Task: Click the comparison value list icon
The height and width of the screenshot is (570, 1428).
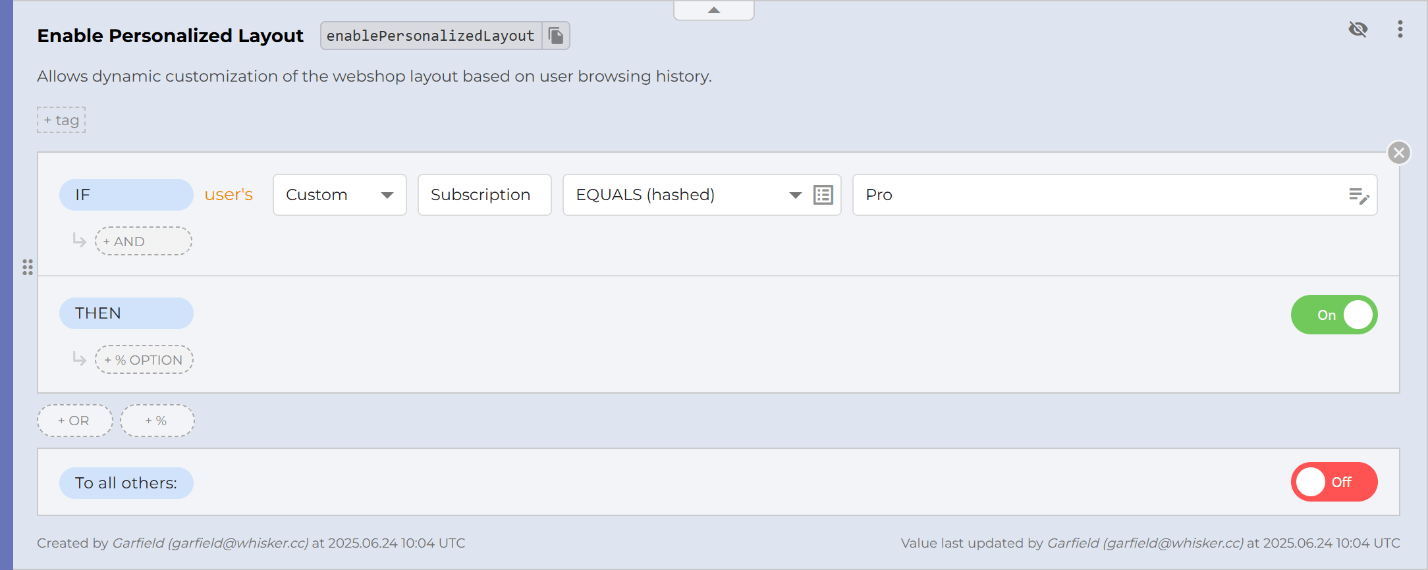Action: 823,195
